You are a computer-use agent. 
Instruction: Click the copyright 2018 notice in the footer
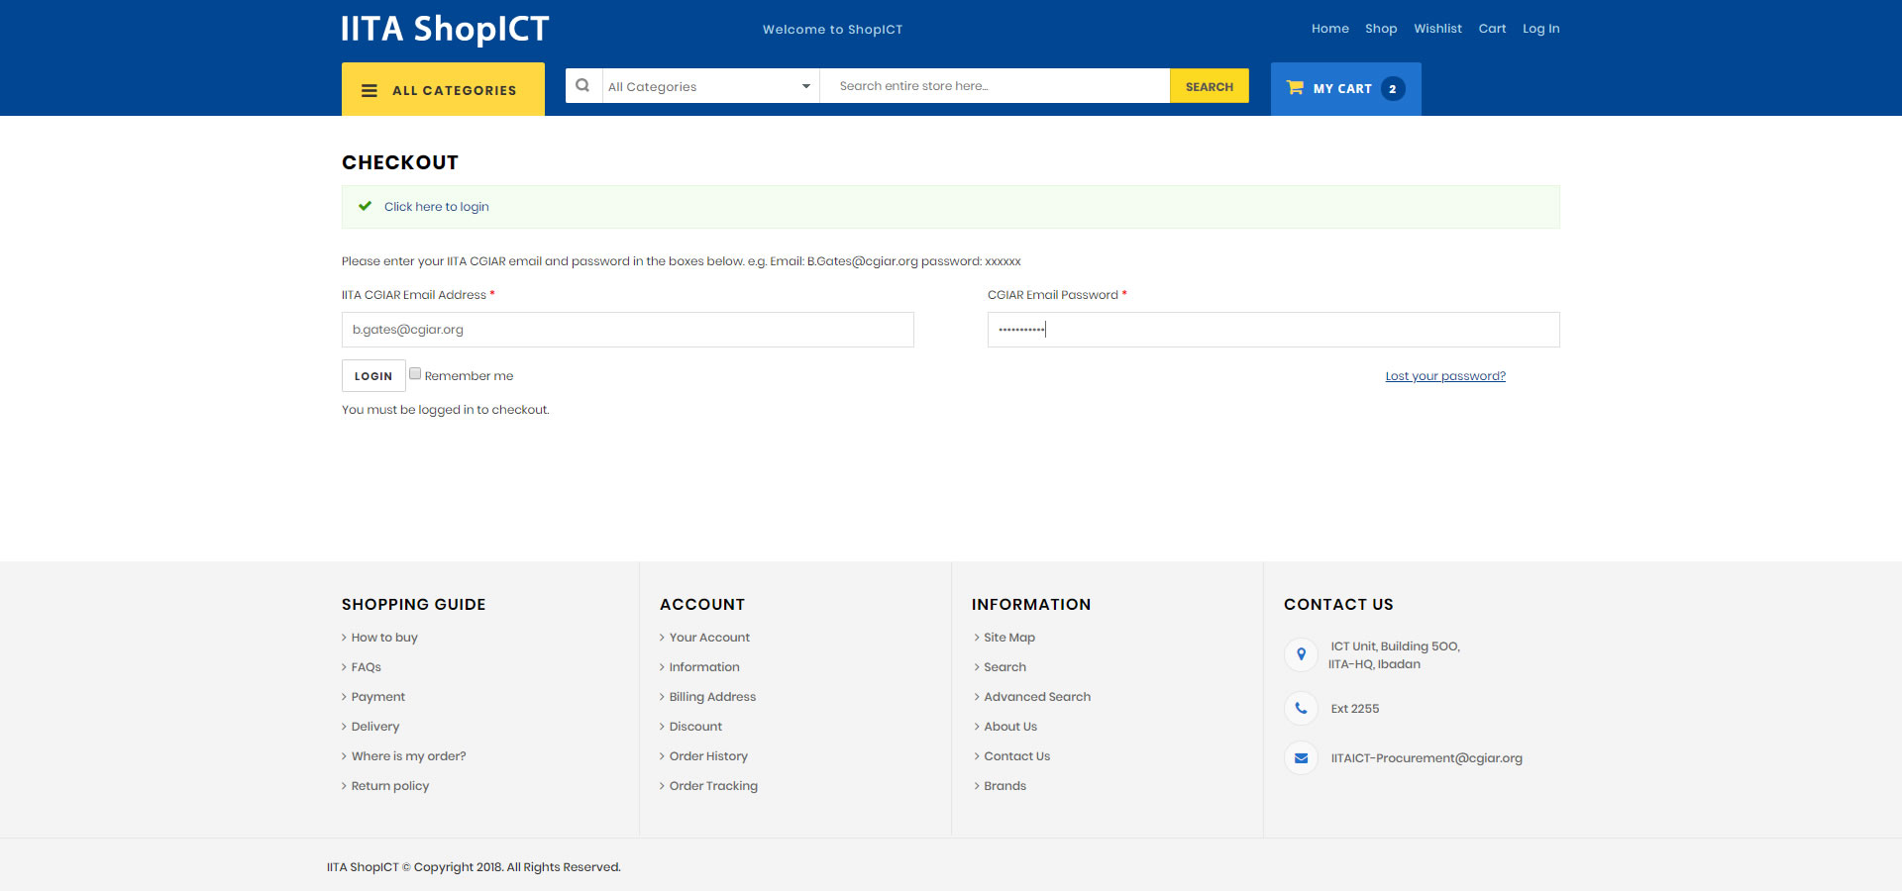(x=474, y=867)
